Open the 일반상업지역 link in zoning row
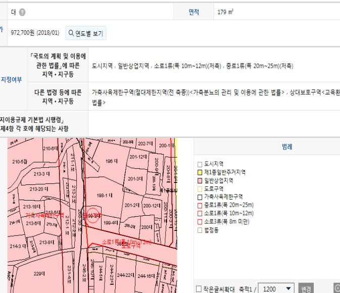 point(133,66)
